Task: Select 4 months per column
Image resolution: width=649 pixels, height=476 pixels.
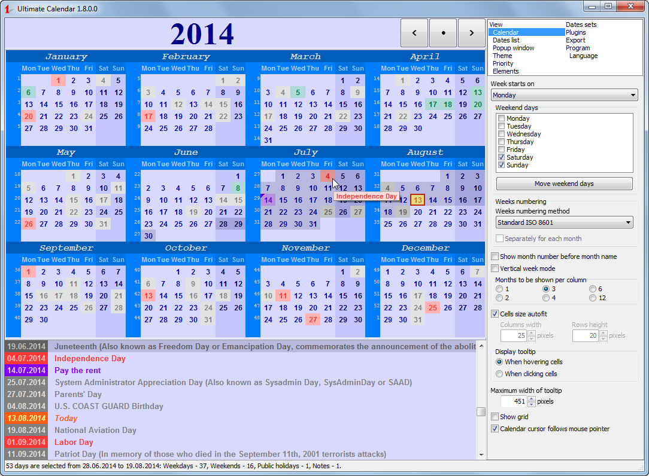Action: point(546,298)
